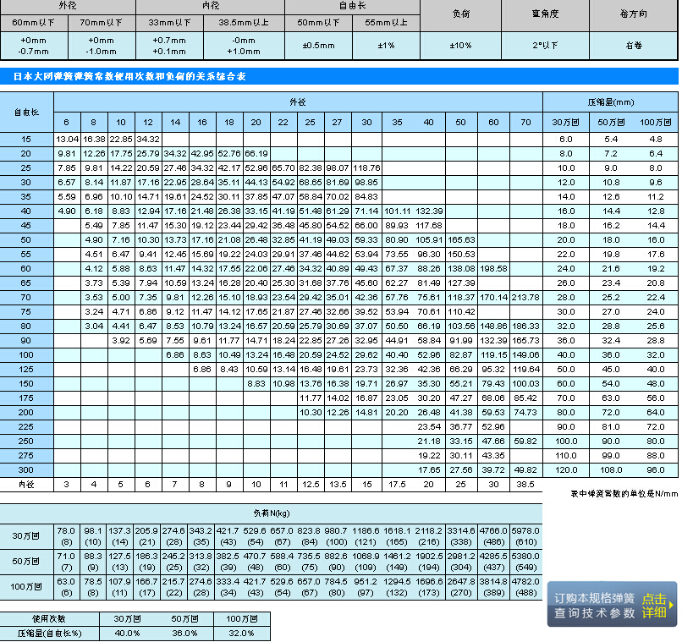Open the spring order details button

click(x=612, y=604)
